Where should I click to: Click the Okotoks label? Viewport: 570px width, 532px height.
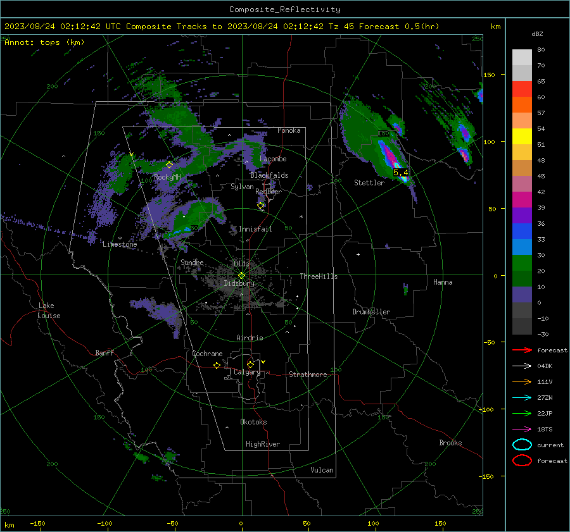pyautogui.click(x=253, y=422)
